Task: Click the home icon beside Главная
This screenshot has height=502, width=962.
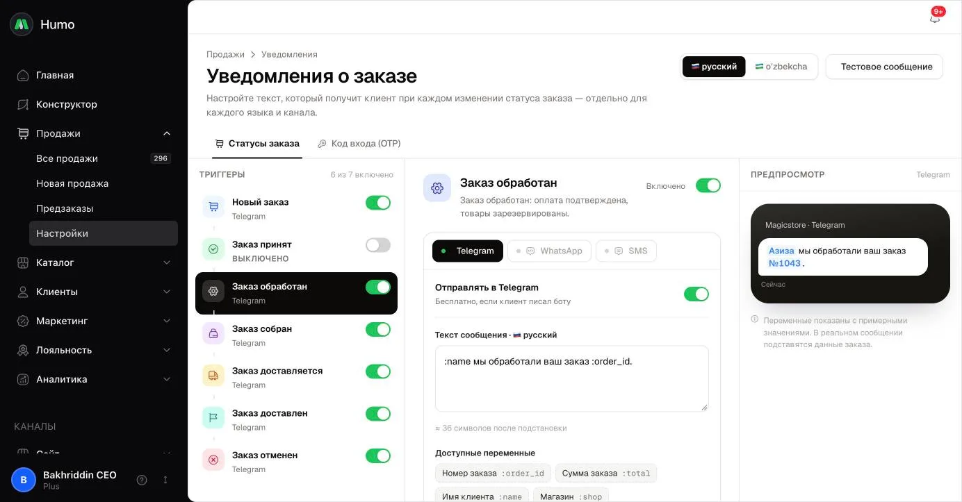Action: coord(23,75)
